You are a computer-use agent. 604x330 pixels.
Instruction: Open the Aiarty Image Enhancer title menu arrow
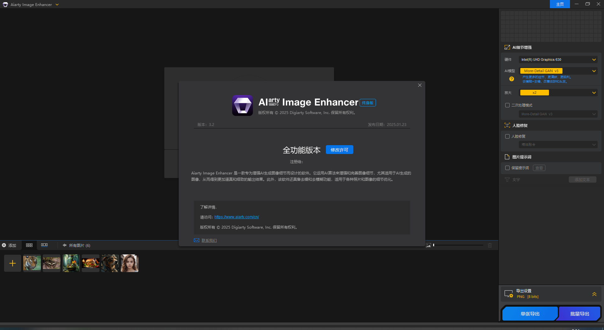coord(57,4)
